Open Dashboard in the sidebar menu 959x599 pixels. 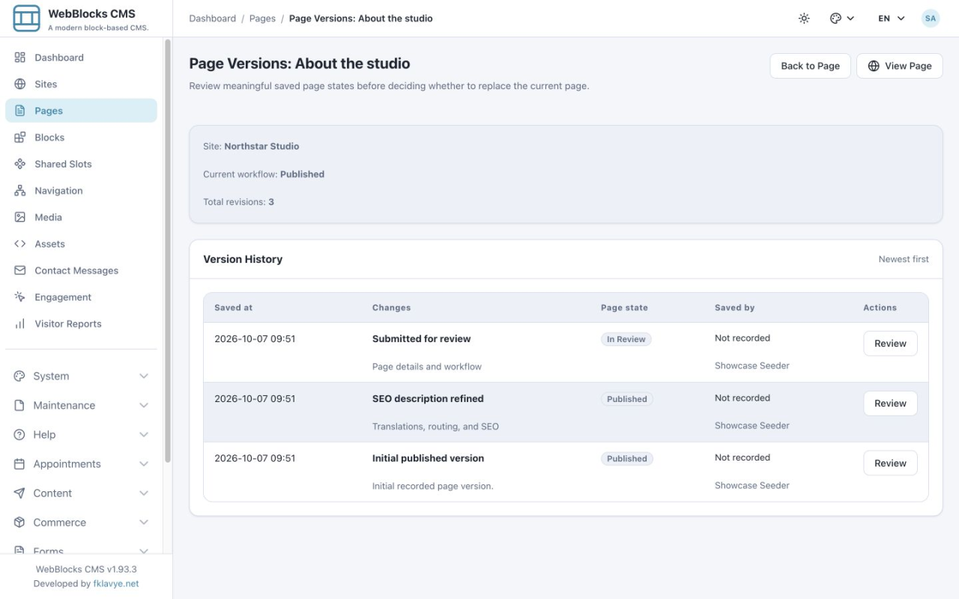point(81,57)
